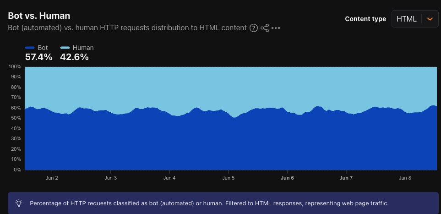Click the bold Jun 7 axis label
The width and height of the screenshot is (441, 214).
point(346,178)
